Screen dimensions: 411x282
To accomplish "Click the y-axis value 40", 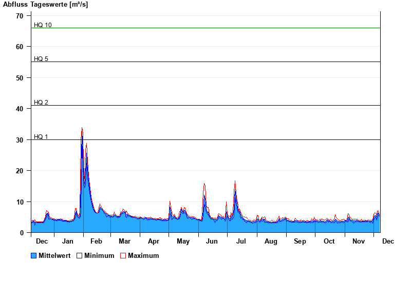I will (x=20, y=109).
